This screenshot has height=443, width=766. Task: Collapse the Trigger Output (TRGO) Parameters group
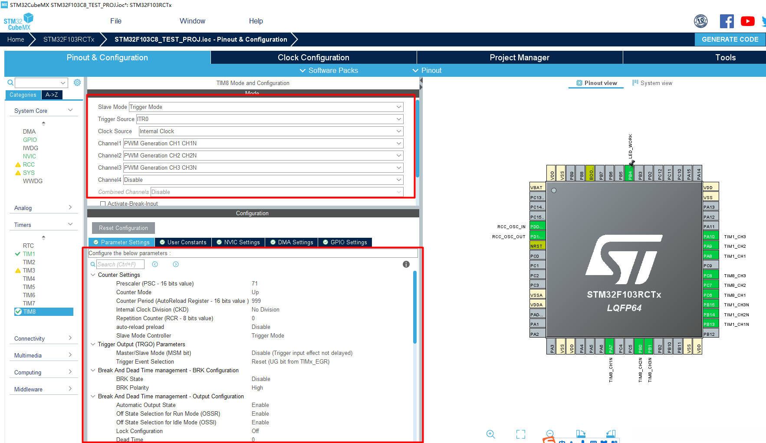click(93, 344)
